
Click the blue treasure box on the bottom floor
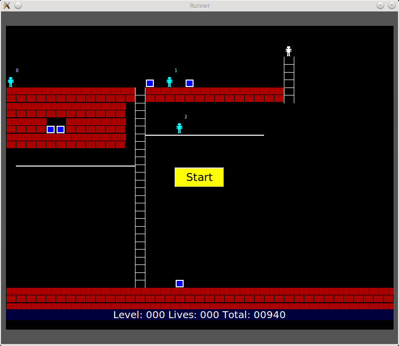pyautogui.click(x=180, y=283)
